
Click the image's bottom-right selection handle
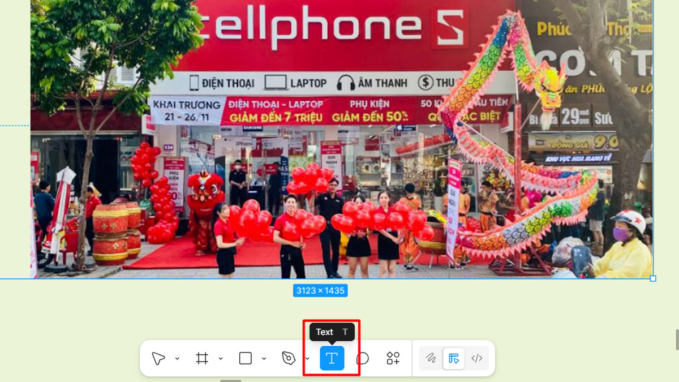(x=653, y=278)
